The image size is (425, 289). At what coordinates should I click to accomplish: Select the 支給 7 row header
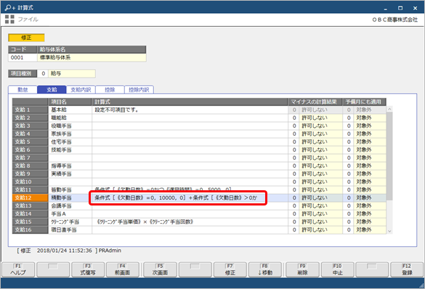(30, 158)
